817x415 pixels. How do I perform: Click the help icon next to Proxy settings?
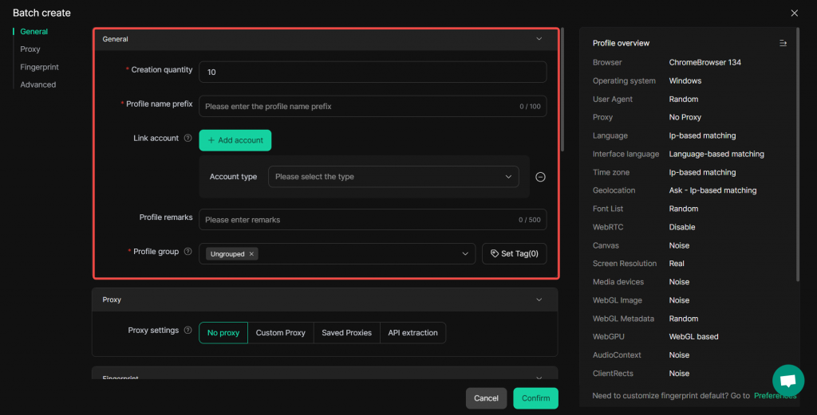coord(188,331)
